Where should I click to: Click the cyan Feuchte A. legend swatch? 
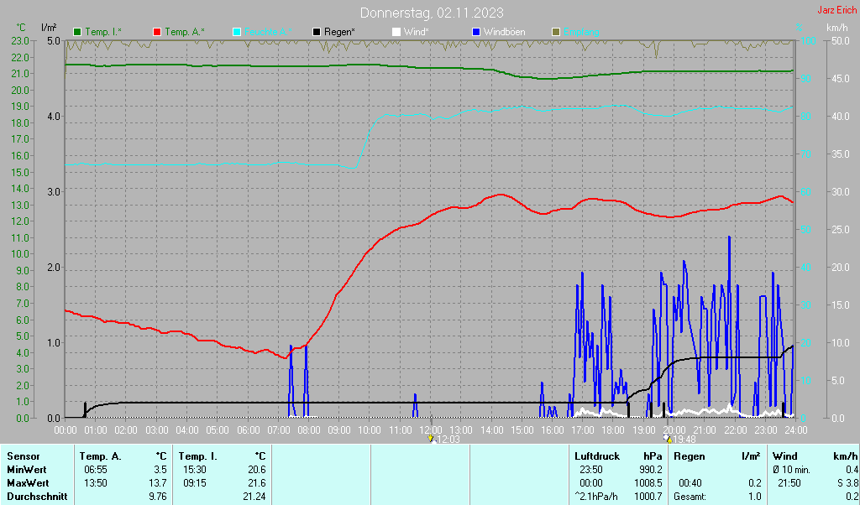[237, 33]
